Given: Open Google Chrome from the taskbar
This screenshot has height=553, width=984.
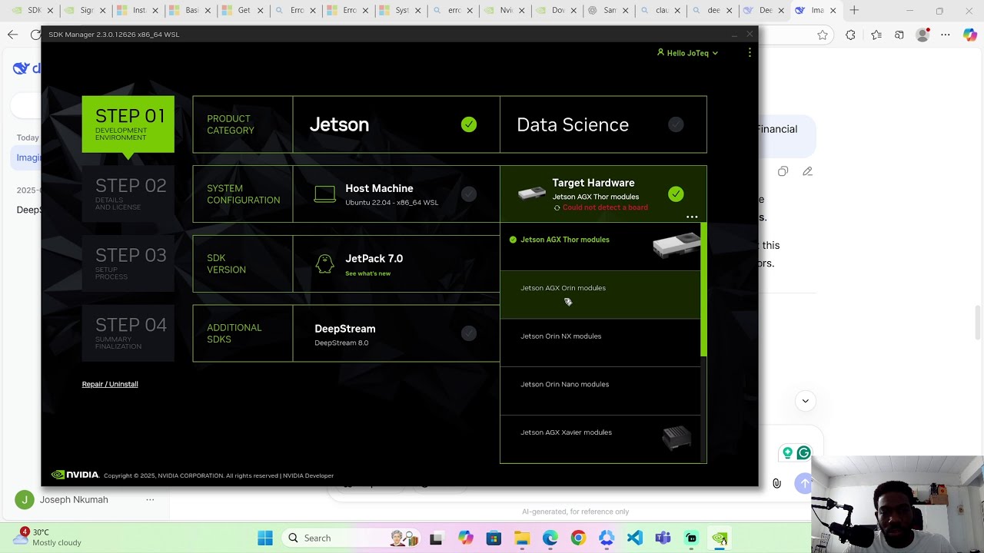Looking at the screenshot, I should pos(578,538).
